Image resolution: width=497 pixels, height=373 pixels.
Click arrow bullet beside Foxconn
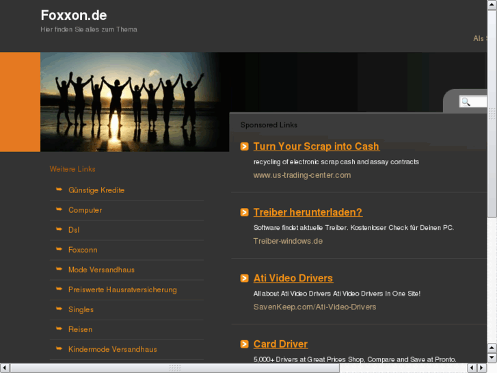(59, 249)
